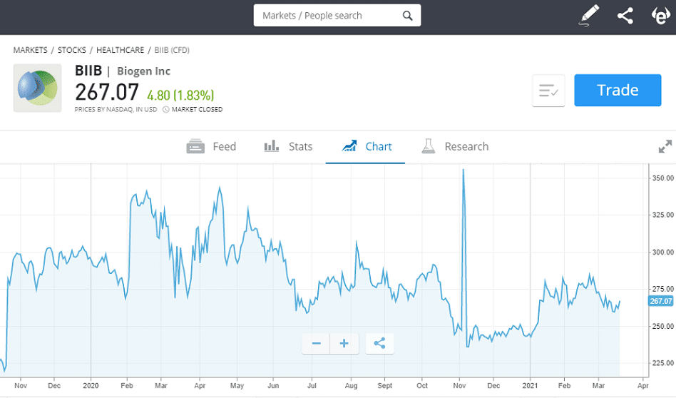Open the pencil write-post icon
This screenshot has width=676, height=398.
[x=589, y=16]
